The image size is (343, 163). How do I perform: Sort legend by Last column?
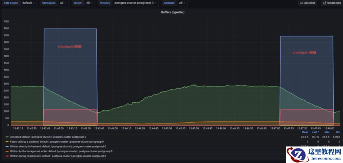[316, 132]
